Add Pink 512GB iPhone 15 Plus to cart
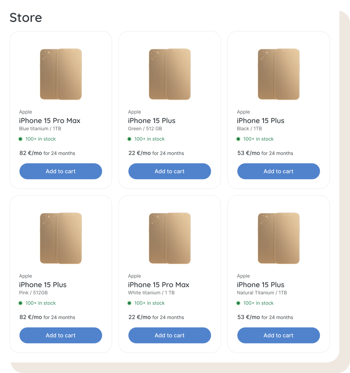This screenshot has width=350, height=373. (61, 335)
